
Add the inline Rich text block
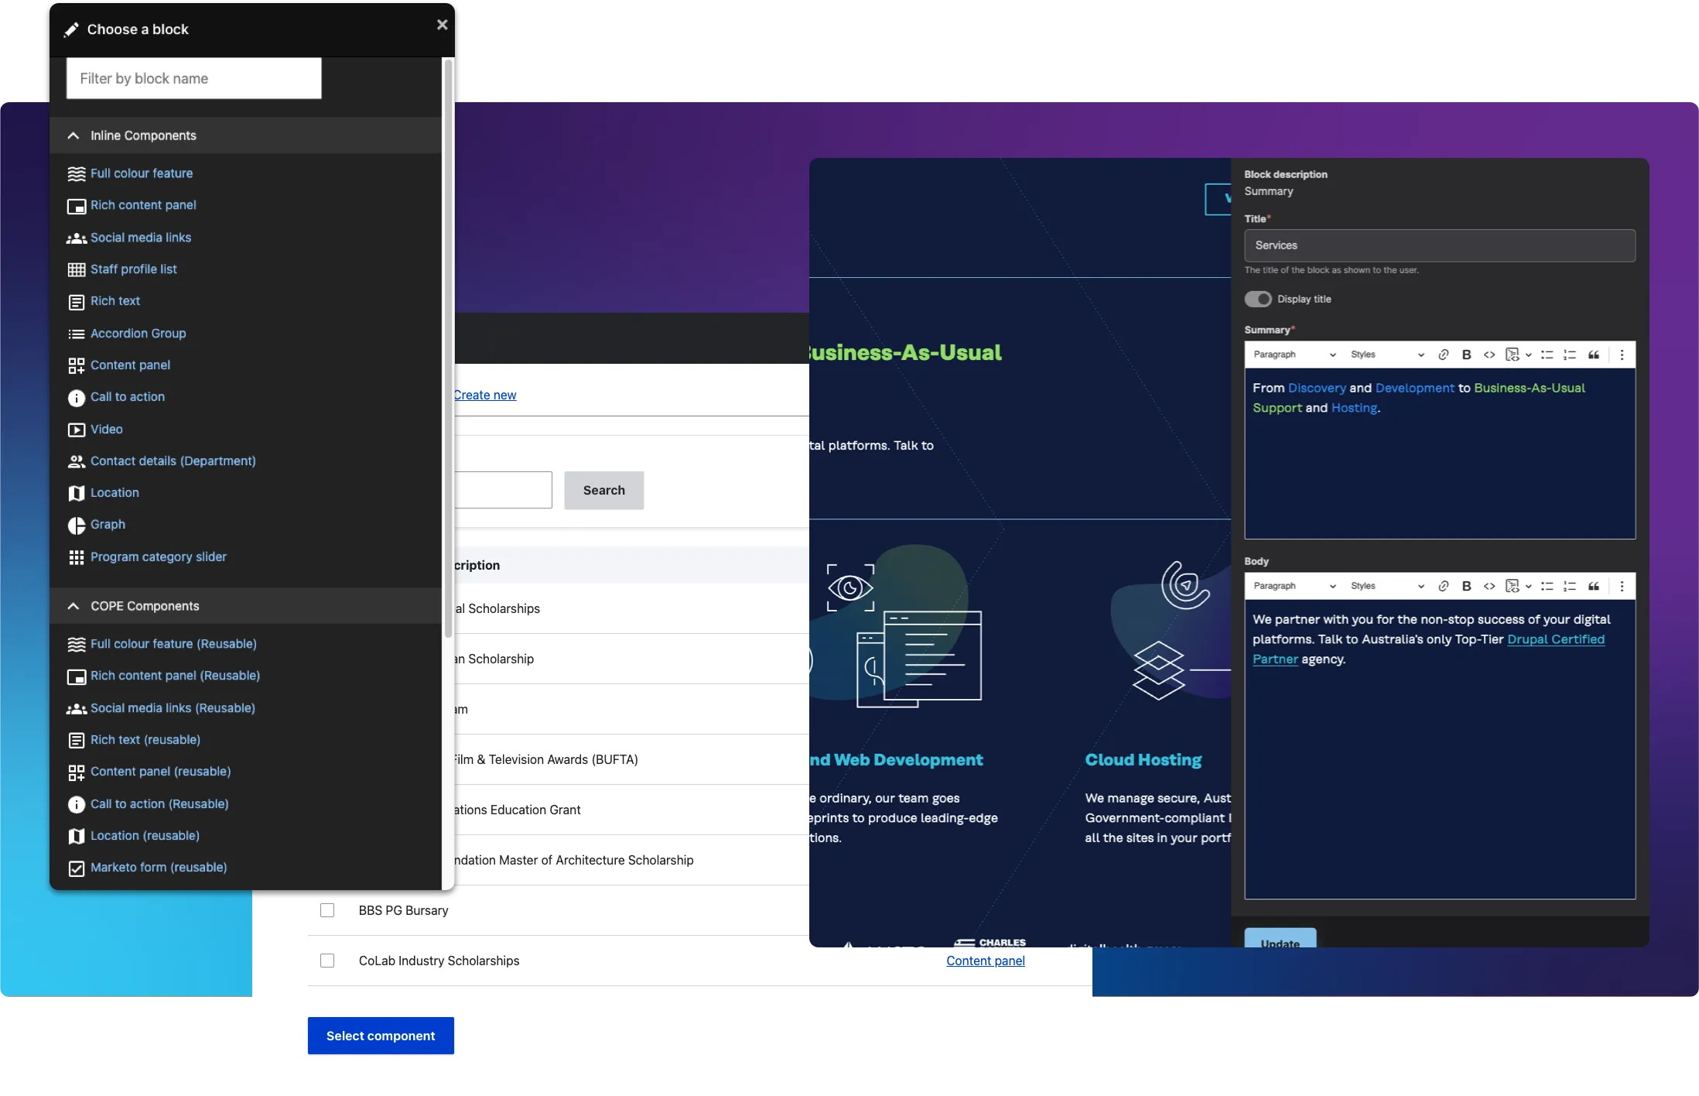(x=115, y=301)
